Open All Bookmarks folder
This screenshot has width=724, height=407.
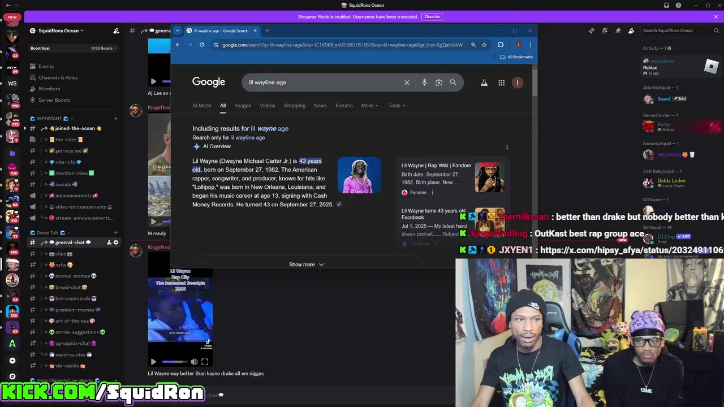(x=516, y=57)
